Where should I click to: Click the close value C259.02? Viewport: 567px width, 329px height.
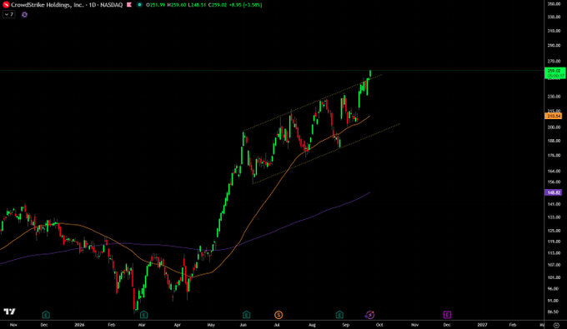pyautogui.click(x=218, y=5)
